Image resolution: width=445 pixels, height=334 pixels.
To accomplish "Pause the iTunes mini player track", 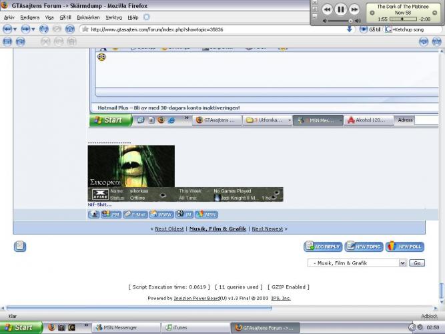I will point(340,10).
